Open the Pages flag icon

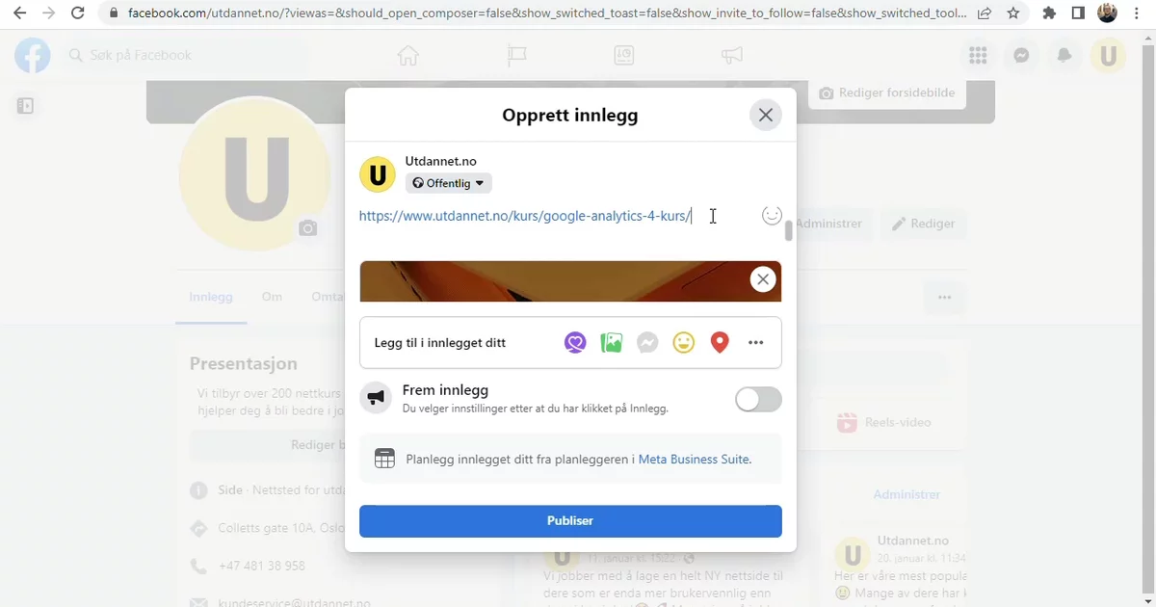(x=516, y=56)
